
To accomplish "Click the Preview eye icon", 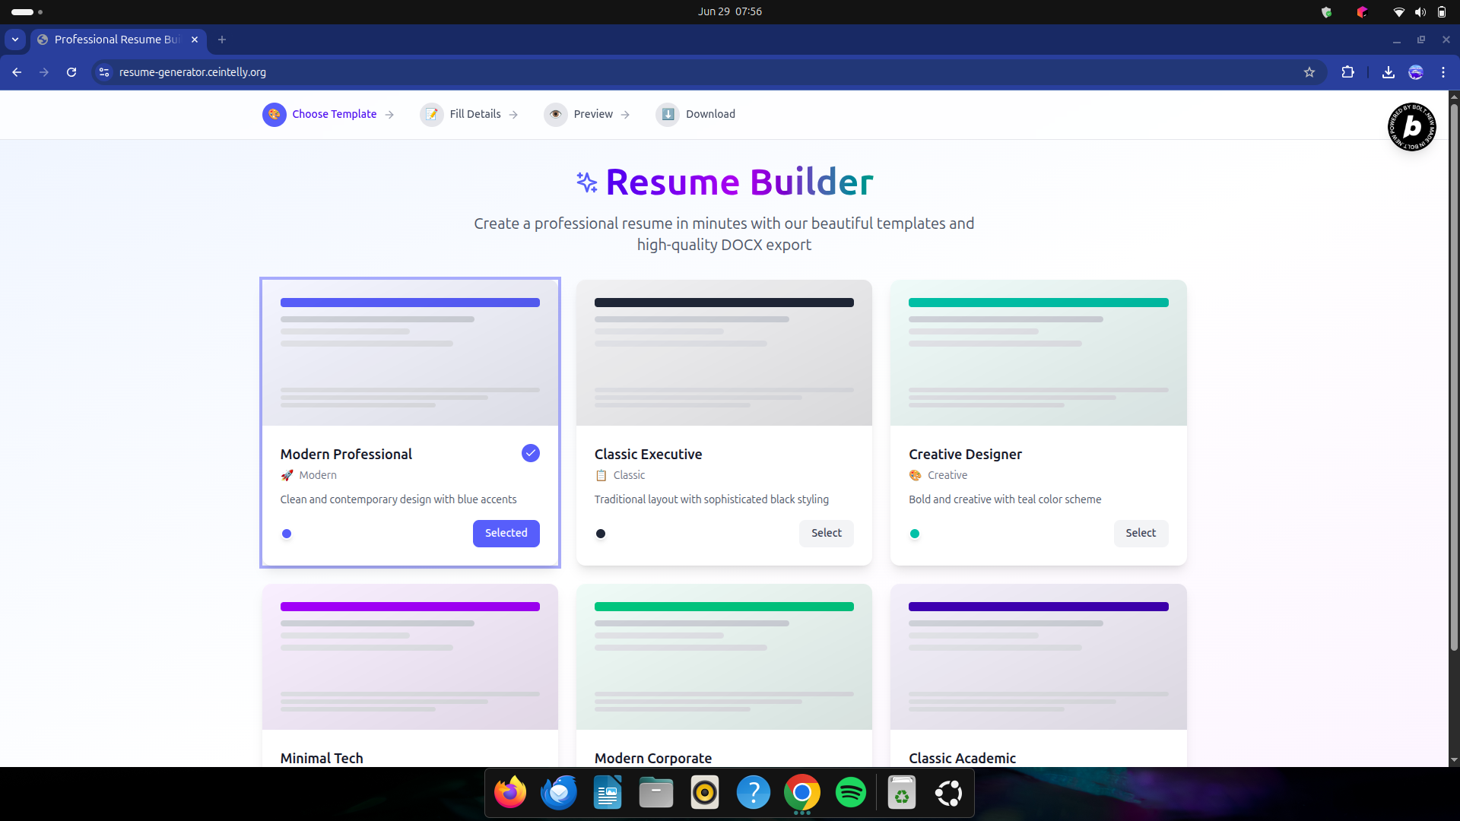I will click(556, 114).
